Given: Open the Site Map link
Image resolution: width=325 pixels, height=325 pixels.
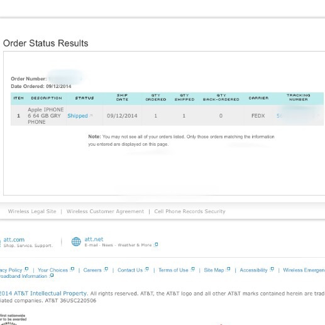Looking at the screenshot, I should [x=214, y=270].
